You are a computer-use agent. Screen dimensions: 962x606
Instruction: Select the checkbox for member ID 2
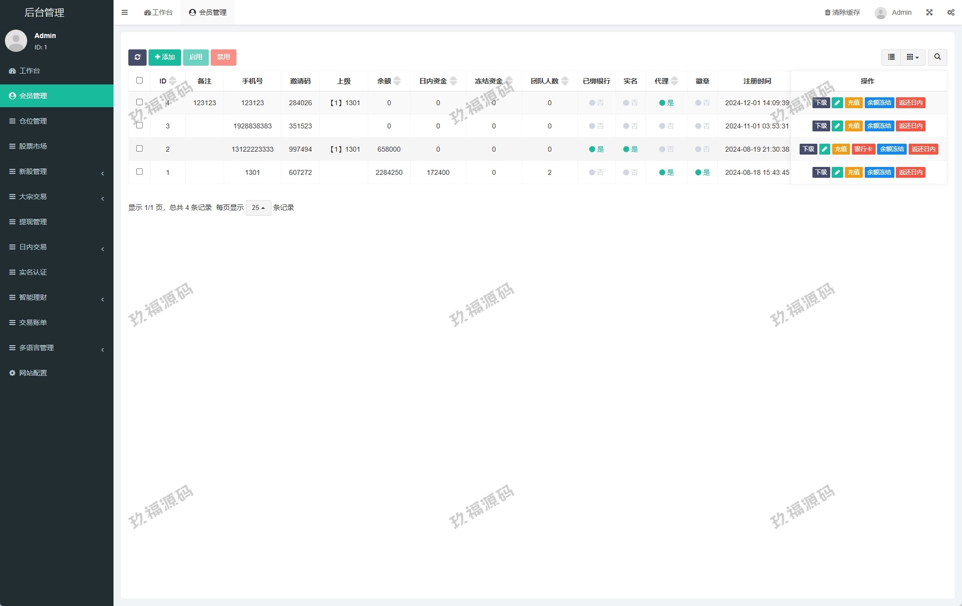139,149
